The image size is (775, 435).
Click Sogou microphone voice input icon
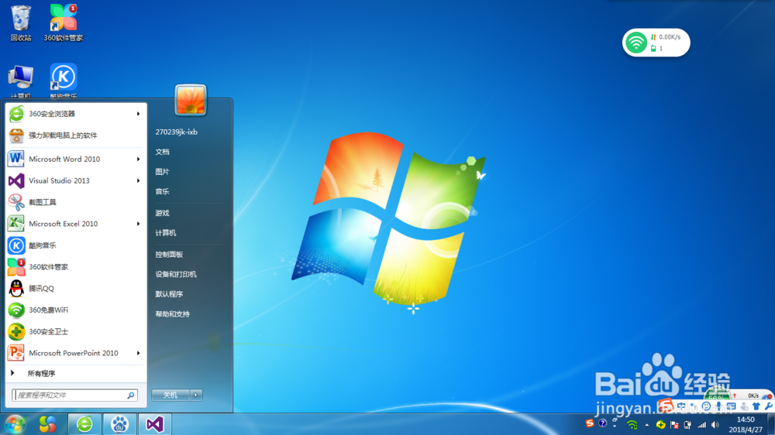tap(718, 406)
